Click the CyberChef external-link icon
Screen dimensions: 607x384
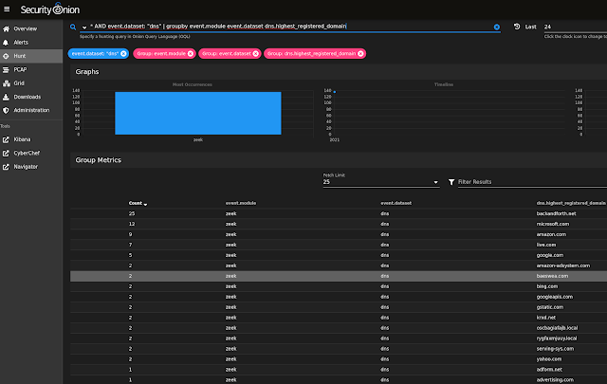tap(6, 154)
